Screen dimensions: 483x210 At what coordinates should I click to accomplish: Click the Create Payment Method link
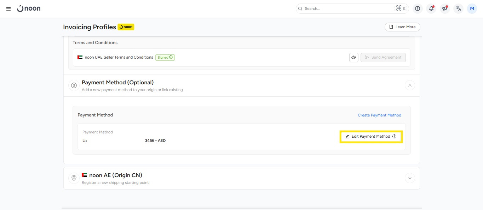tap(379, 115)
